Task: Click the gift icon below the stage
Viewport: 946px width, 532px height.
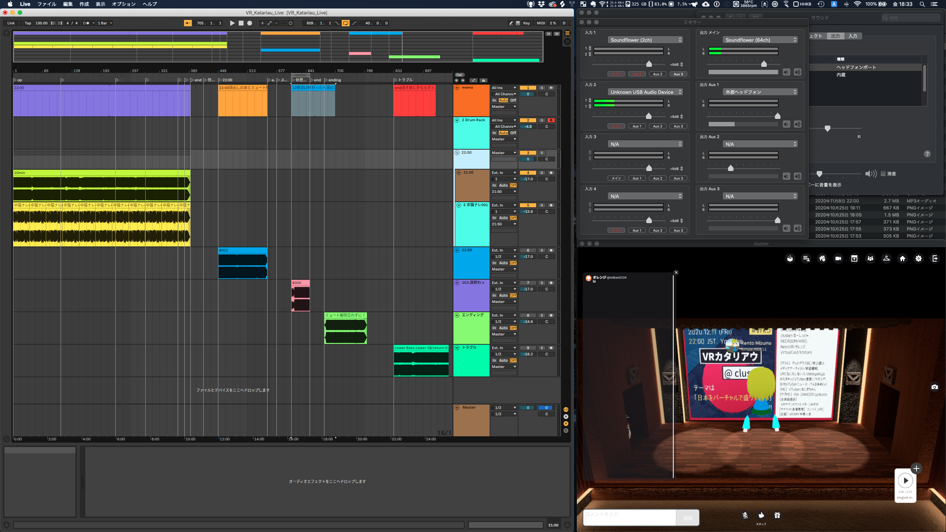Action: [777, 515]
